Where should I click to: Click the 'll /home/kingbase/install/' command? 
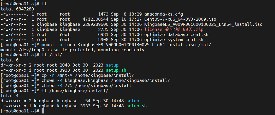tap(75, 91)
